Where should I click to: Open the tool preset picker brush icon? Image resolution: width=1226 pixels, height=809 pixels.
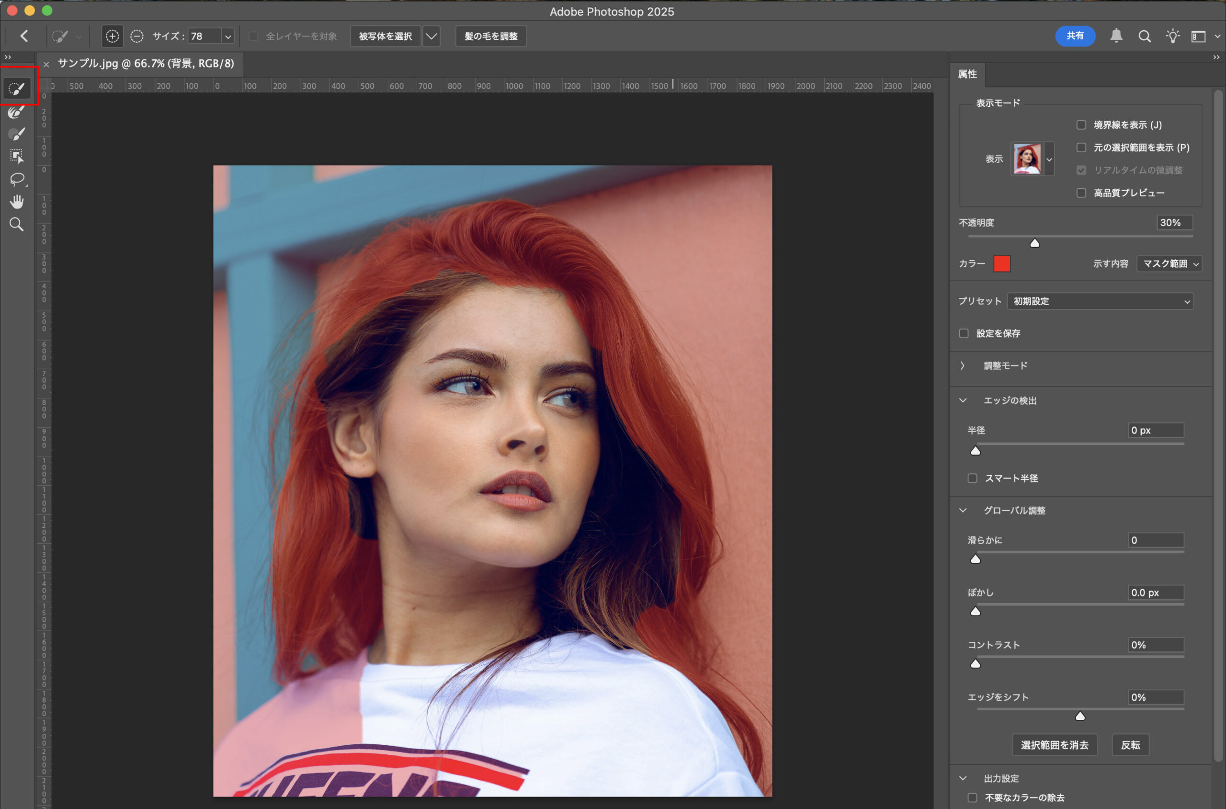pyautogui.click(x=60, y=36)
